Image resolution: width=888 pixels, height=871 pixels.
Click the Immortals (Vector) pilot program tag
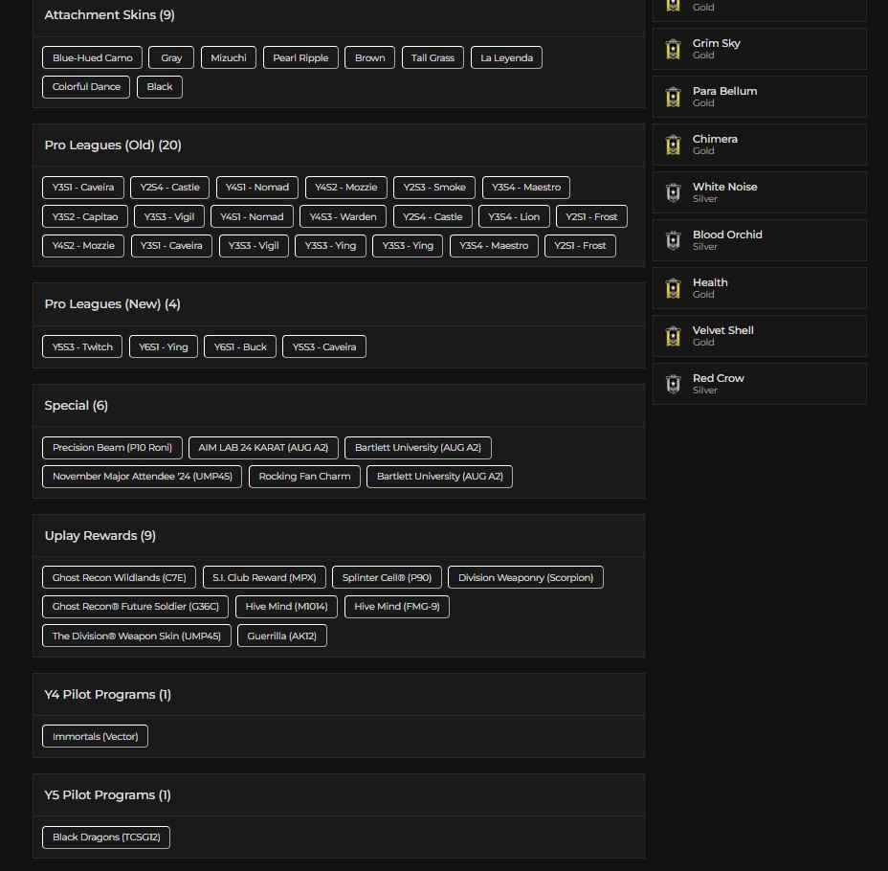(x=95, y=737)
